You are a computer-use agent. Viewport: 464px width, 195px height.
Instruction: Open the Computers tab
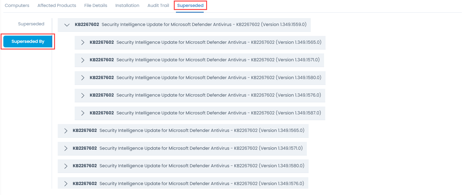click(17, 5)
